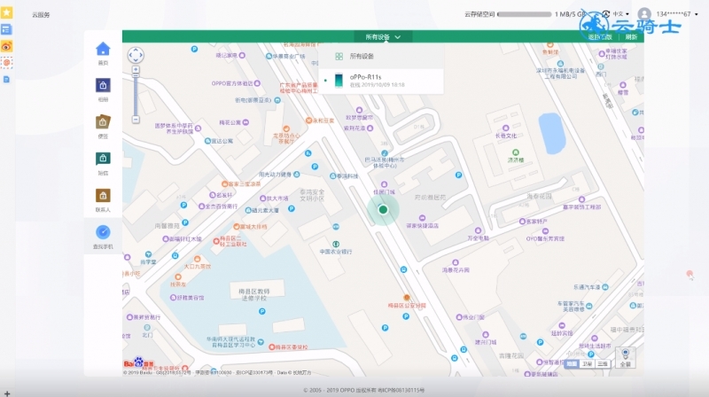The height and width of the screenshot is (397, 709).
Task: Click the plus icon at bottom-left corner
Action: pos(7,393)
